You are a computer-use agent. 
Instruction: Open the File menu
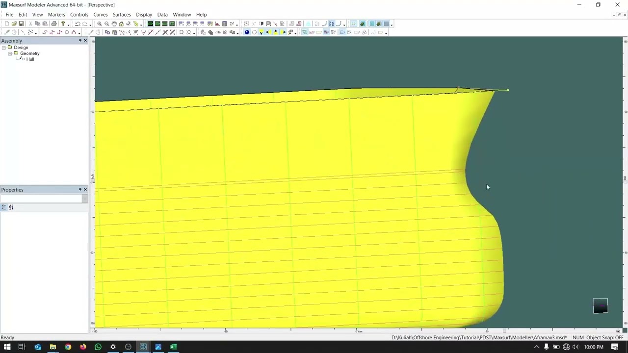point(9,15)
